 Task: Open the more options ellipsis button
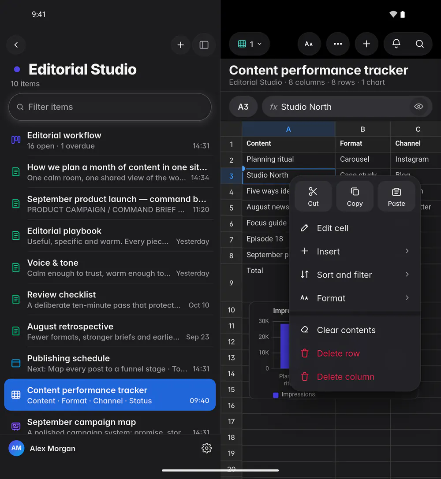pyautogui.click(x=338, y=44)
